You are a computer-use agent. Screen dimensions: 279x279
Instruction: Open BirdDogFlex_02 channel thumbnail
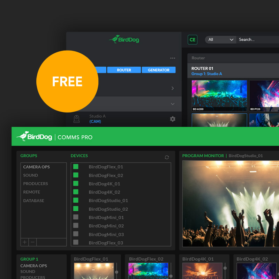coord(148,271)
